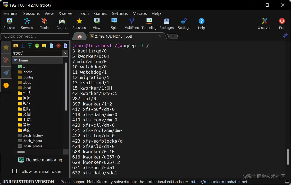
Task: Select the .dbus folder
Action: [x=25, y=82]
